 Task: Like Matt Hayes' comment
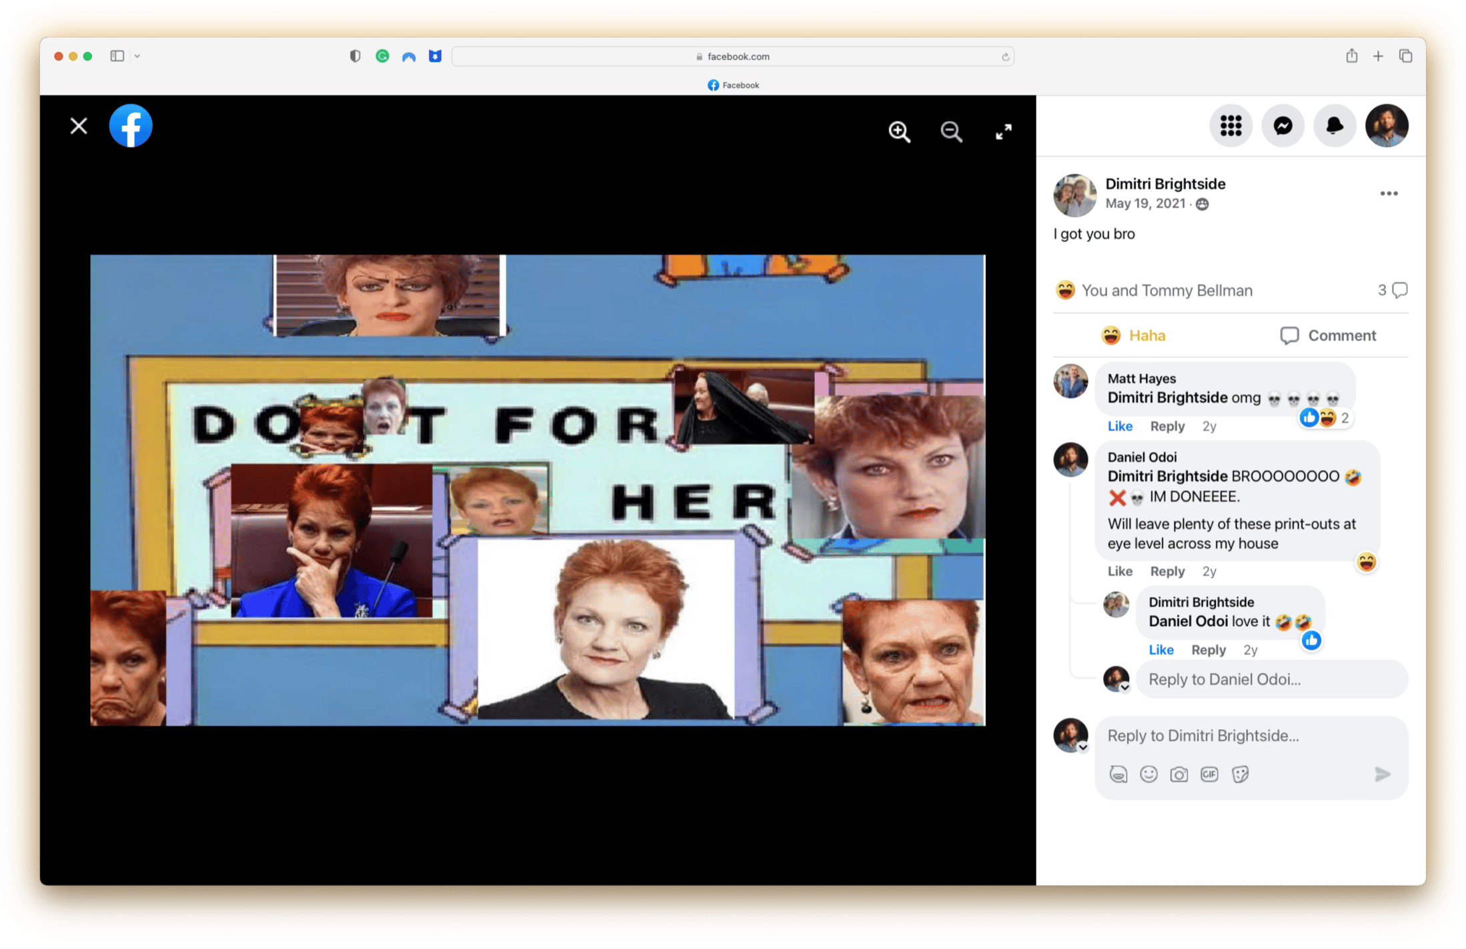coord(1120,426)
